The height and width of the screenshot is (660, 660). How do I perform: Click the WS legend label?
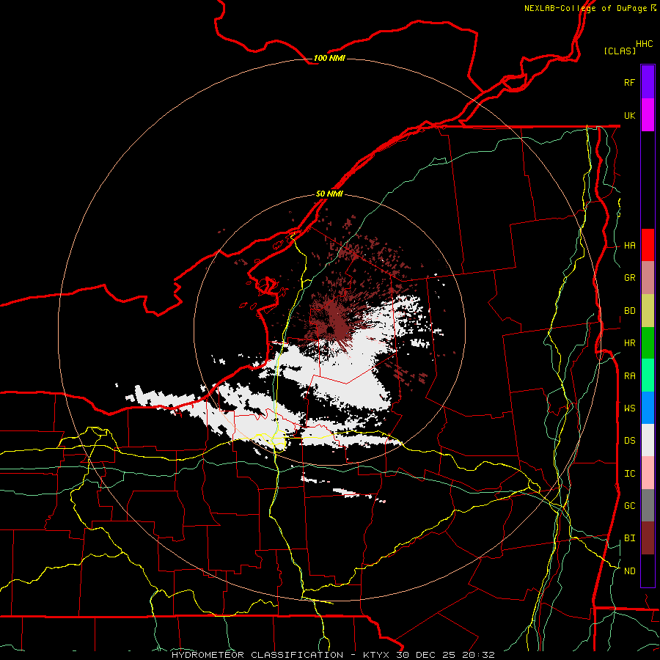tap(629, 408)
